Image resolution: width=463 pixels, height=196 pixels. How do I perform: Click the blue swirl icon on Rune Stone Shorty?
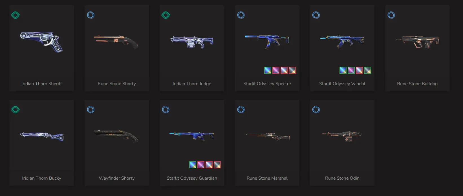(91, 15)
